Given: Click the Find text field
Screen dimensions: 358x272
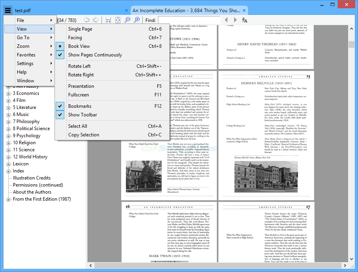Looking at the screenshot, I should [189, 20].
